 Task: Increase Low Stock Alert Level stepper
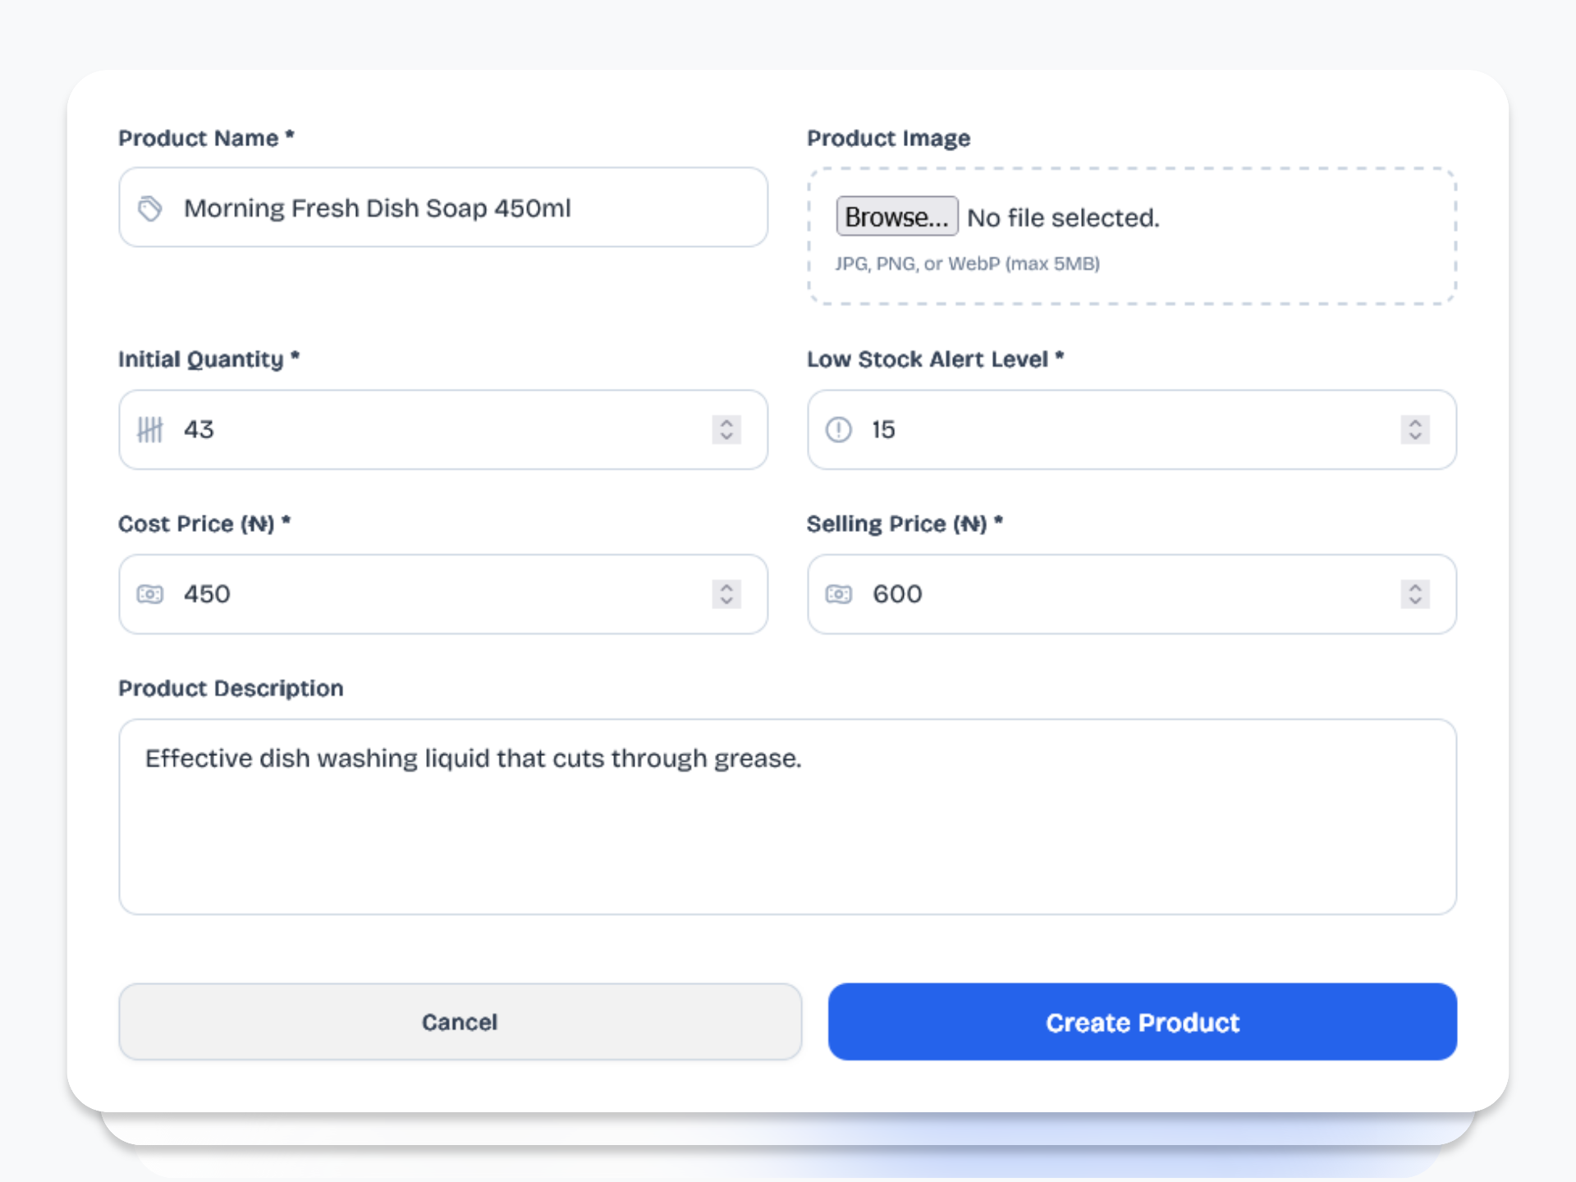[1415, 422]
